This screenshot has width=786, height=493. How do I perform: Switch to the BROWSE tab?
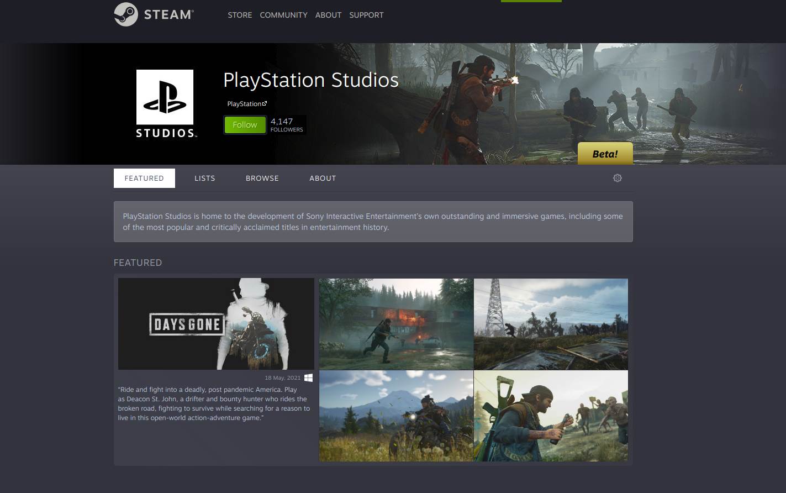pyautogui.click(x=262, y=178)
